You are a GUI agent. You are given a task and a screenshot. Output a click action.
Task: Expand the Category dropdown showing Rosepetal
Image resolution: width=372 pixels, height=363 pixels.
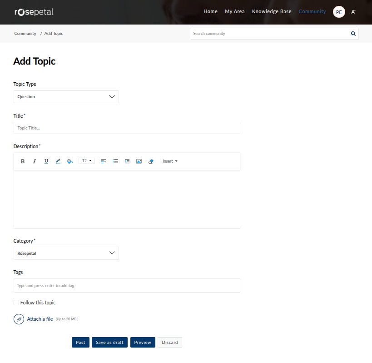[66, 254]
